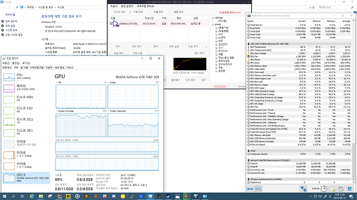The height and width of the screenshot is (200, 357).
Task: Select GPU Core Voltage row in HWiNFO
Action: [x=299, y=53]
